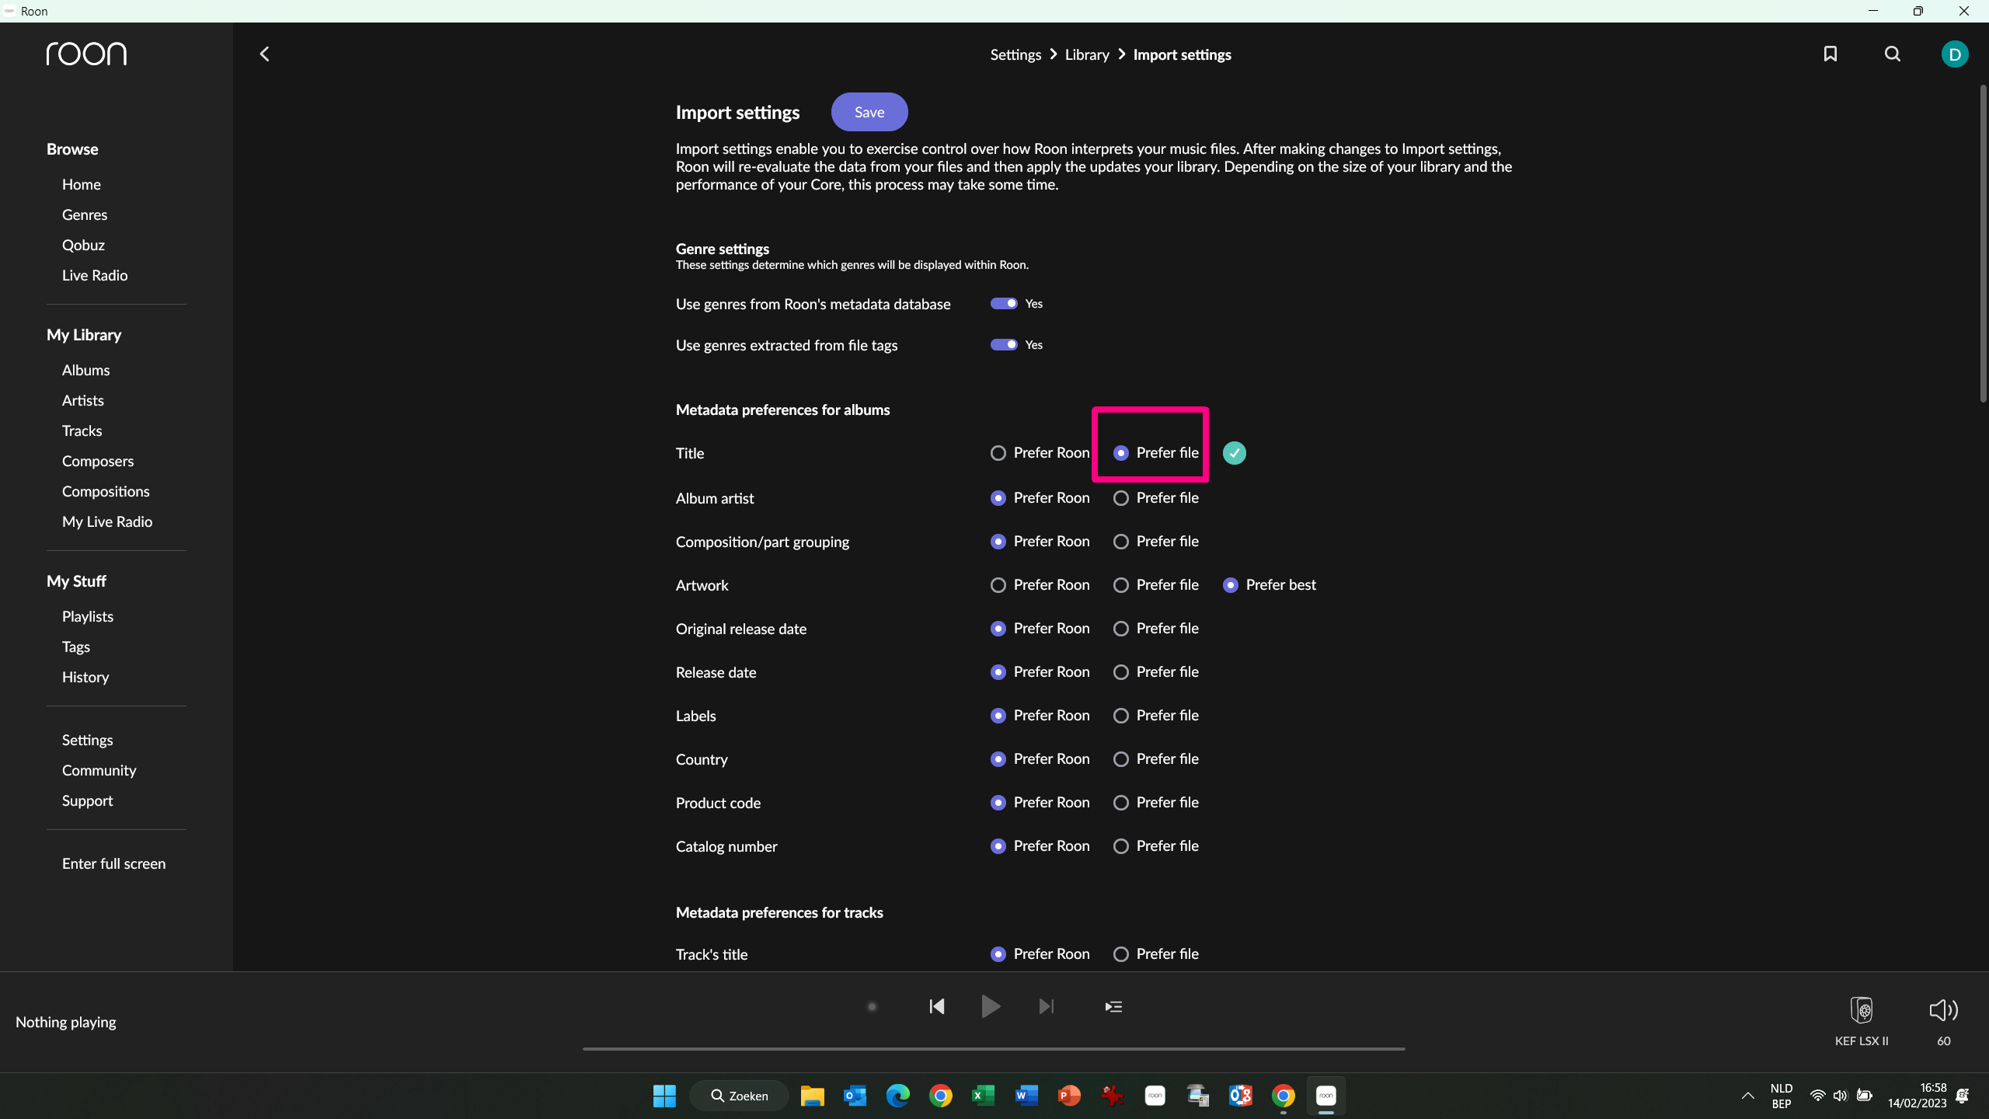Choose Prefer Roon for Artwork
The height and width of the screenshot is (1119, 1989).
click(998, 585)
